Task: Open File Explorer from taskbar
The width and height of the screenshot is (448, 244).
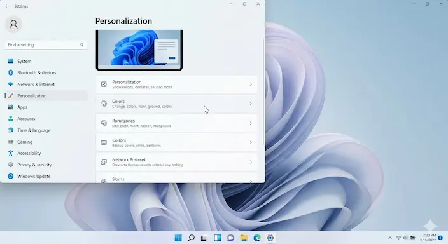Action: [244, 238]
